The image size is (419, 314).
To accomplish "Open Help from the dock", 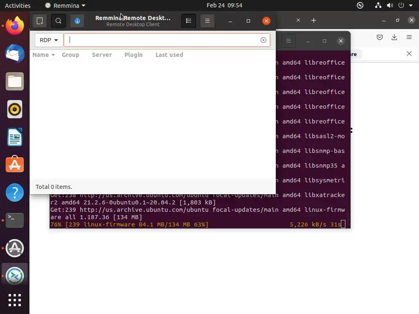I will pos(15,193).
